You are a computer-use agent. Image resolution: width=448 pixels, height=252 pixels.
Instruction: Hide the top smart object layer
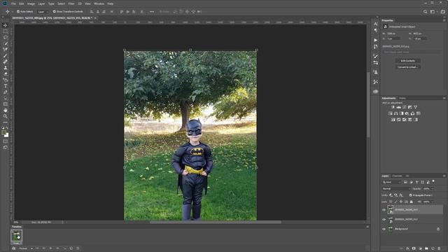pyautogui.click(x=384, y=210)
